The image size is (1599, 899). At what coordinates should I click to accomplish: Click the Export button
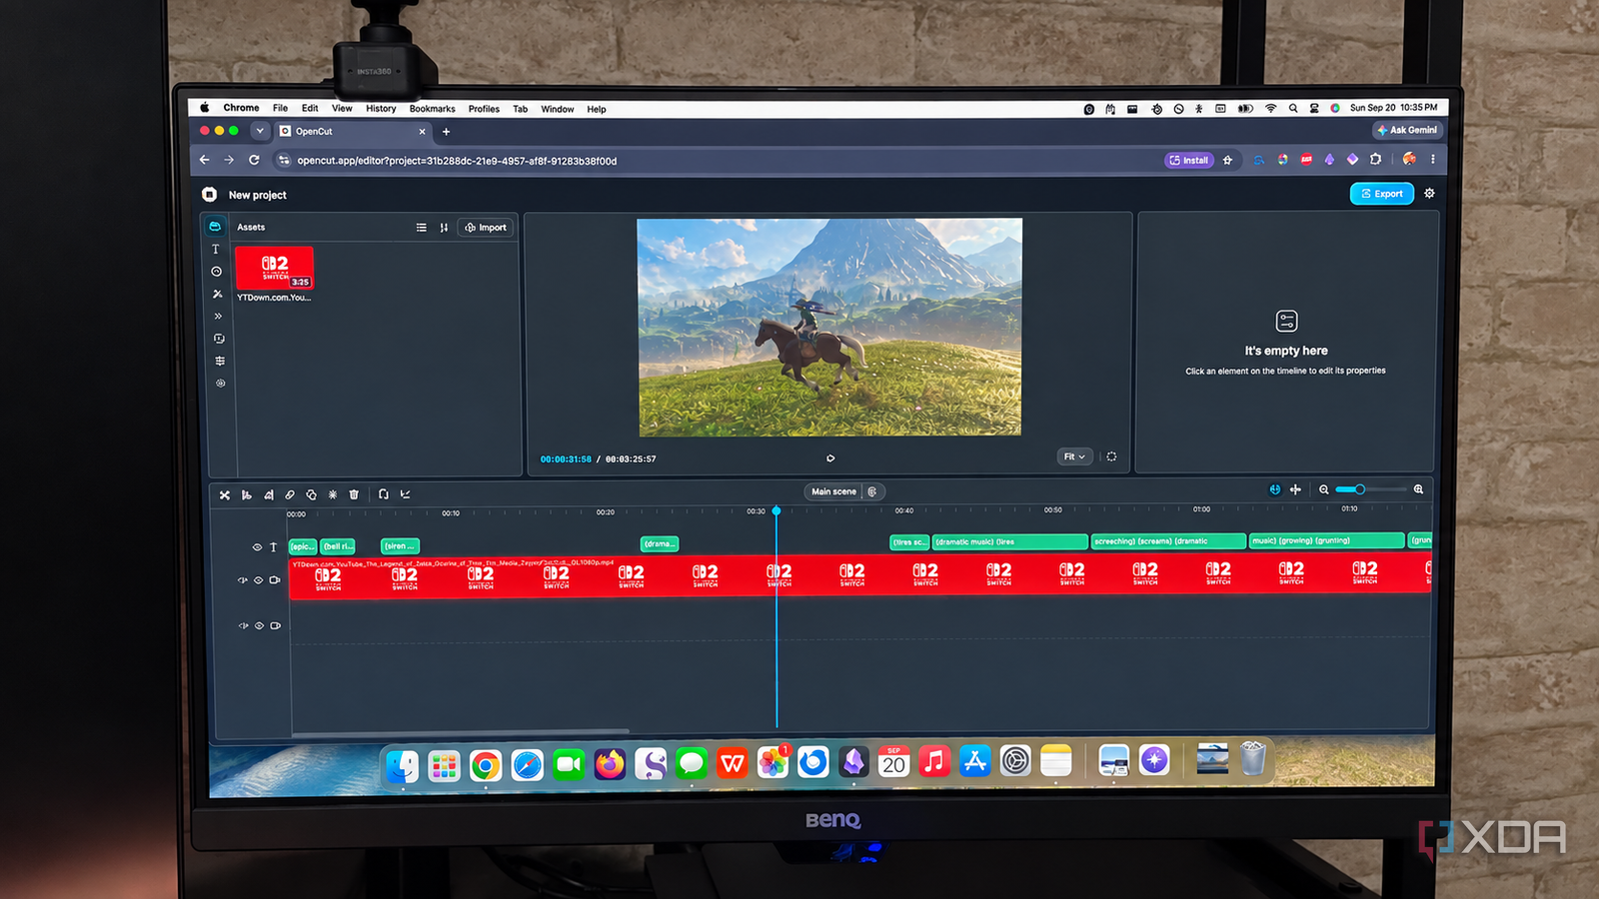pos(1382,194)
